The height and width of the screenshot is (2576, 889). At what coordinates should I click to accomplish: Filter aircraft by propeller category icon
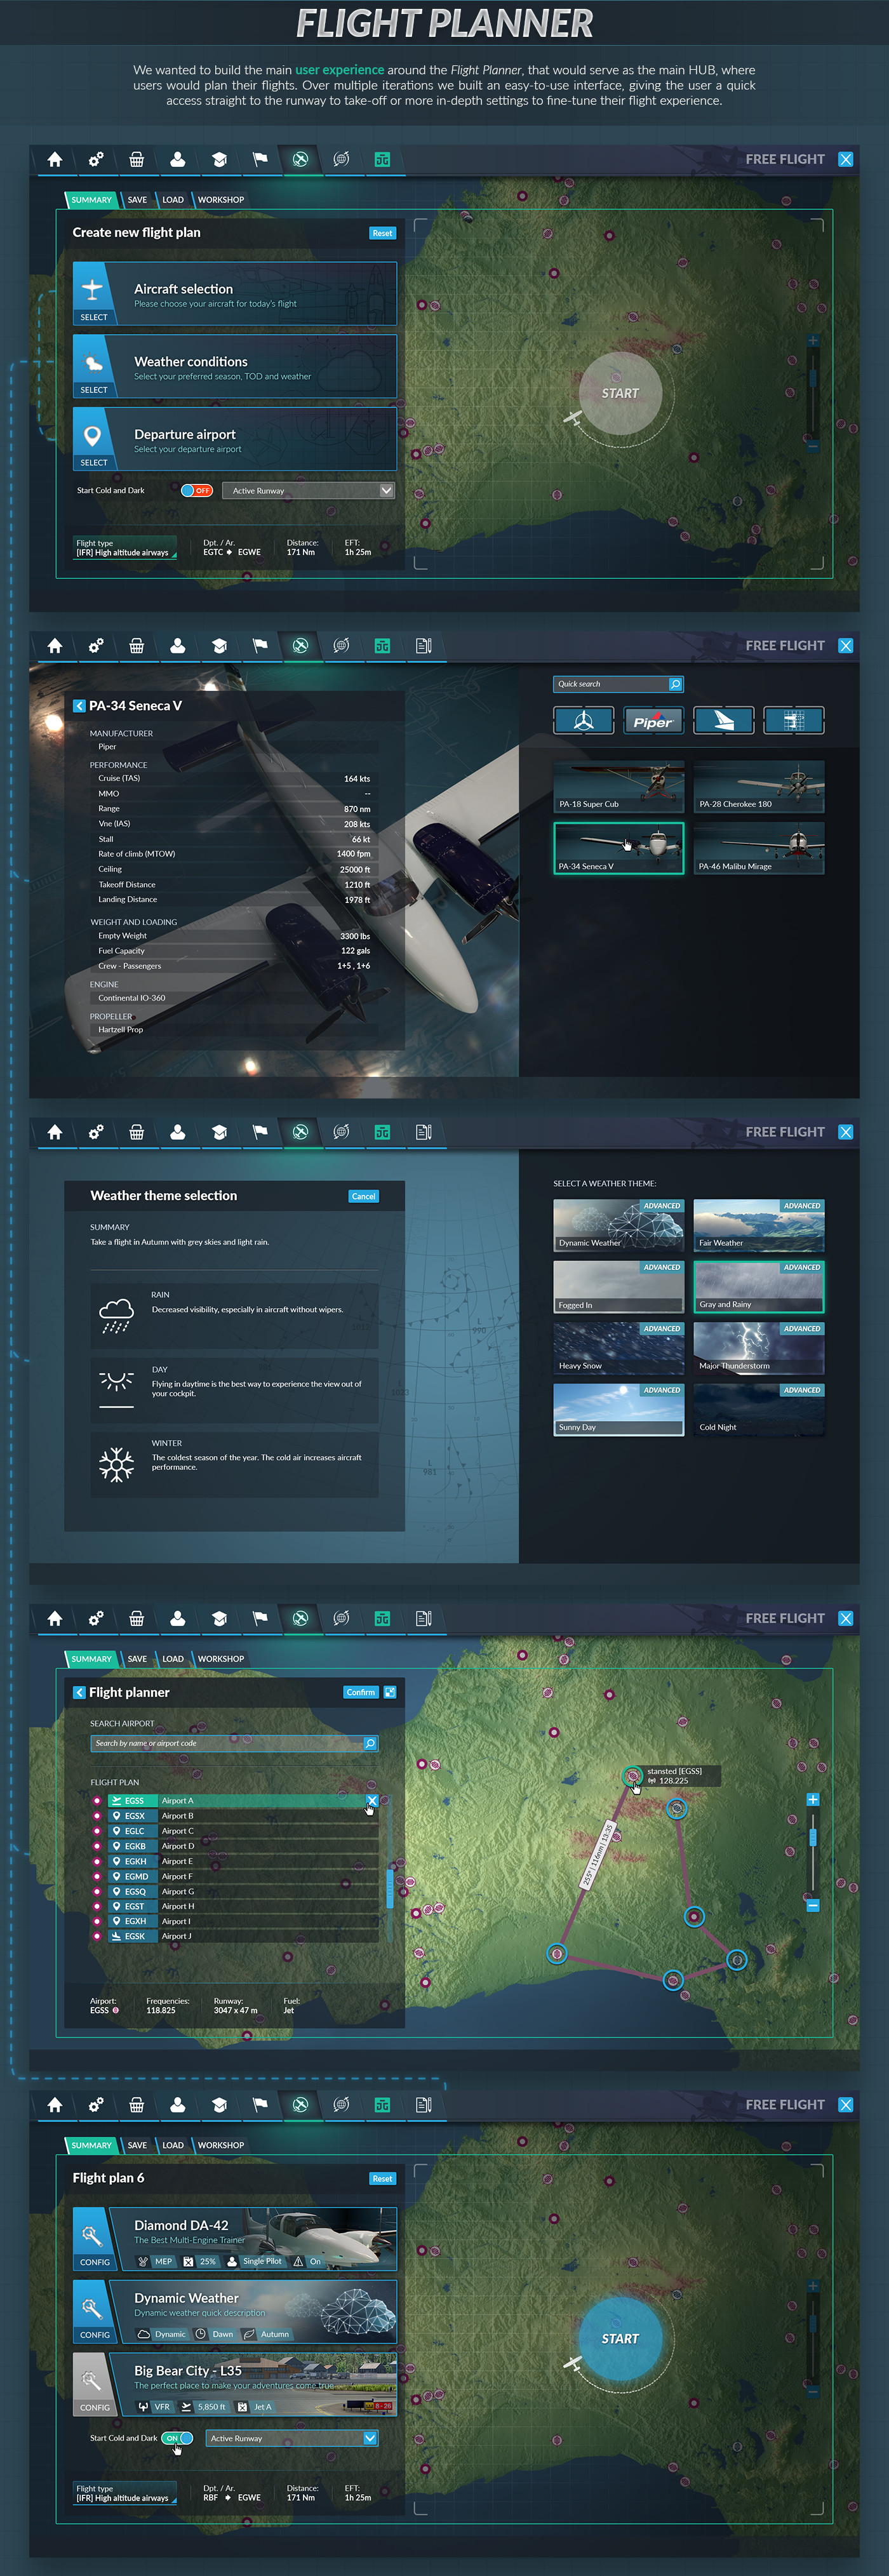584,721
